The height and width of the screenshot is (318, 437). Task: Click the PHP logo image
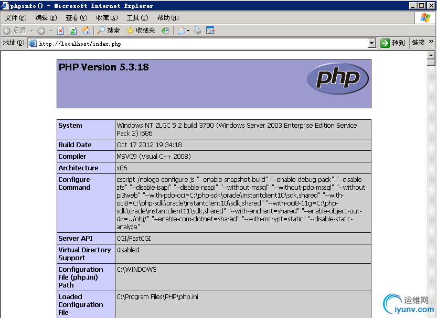pyautogui.click(x=337, y=78)
